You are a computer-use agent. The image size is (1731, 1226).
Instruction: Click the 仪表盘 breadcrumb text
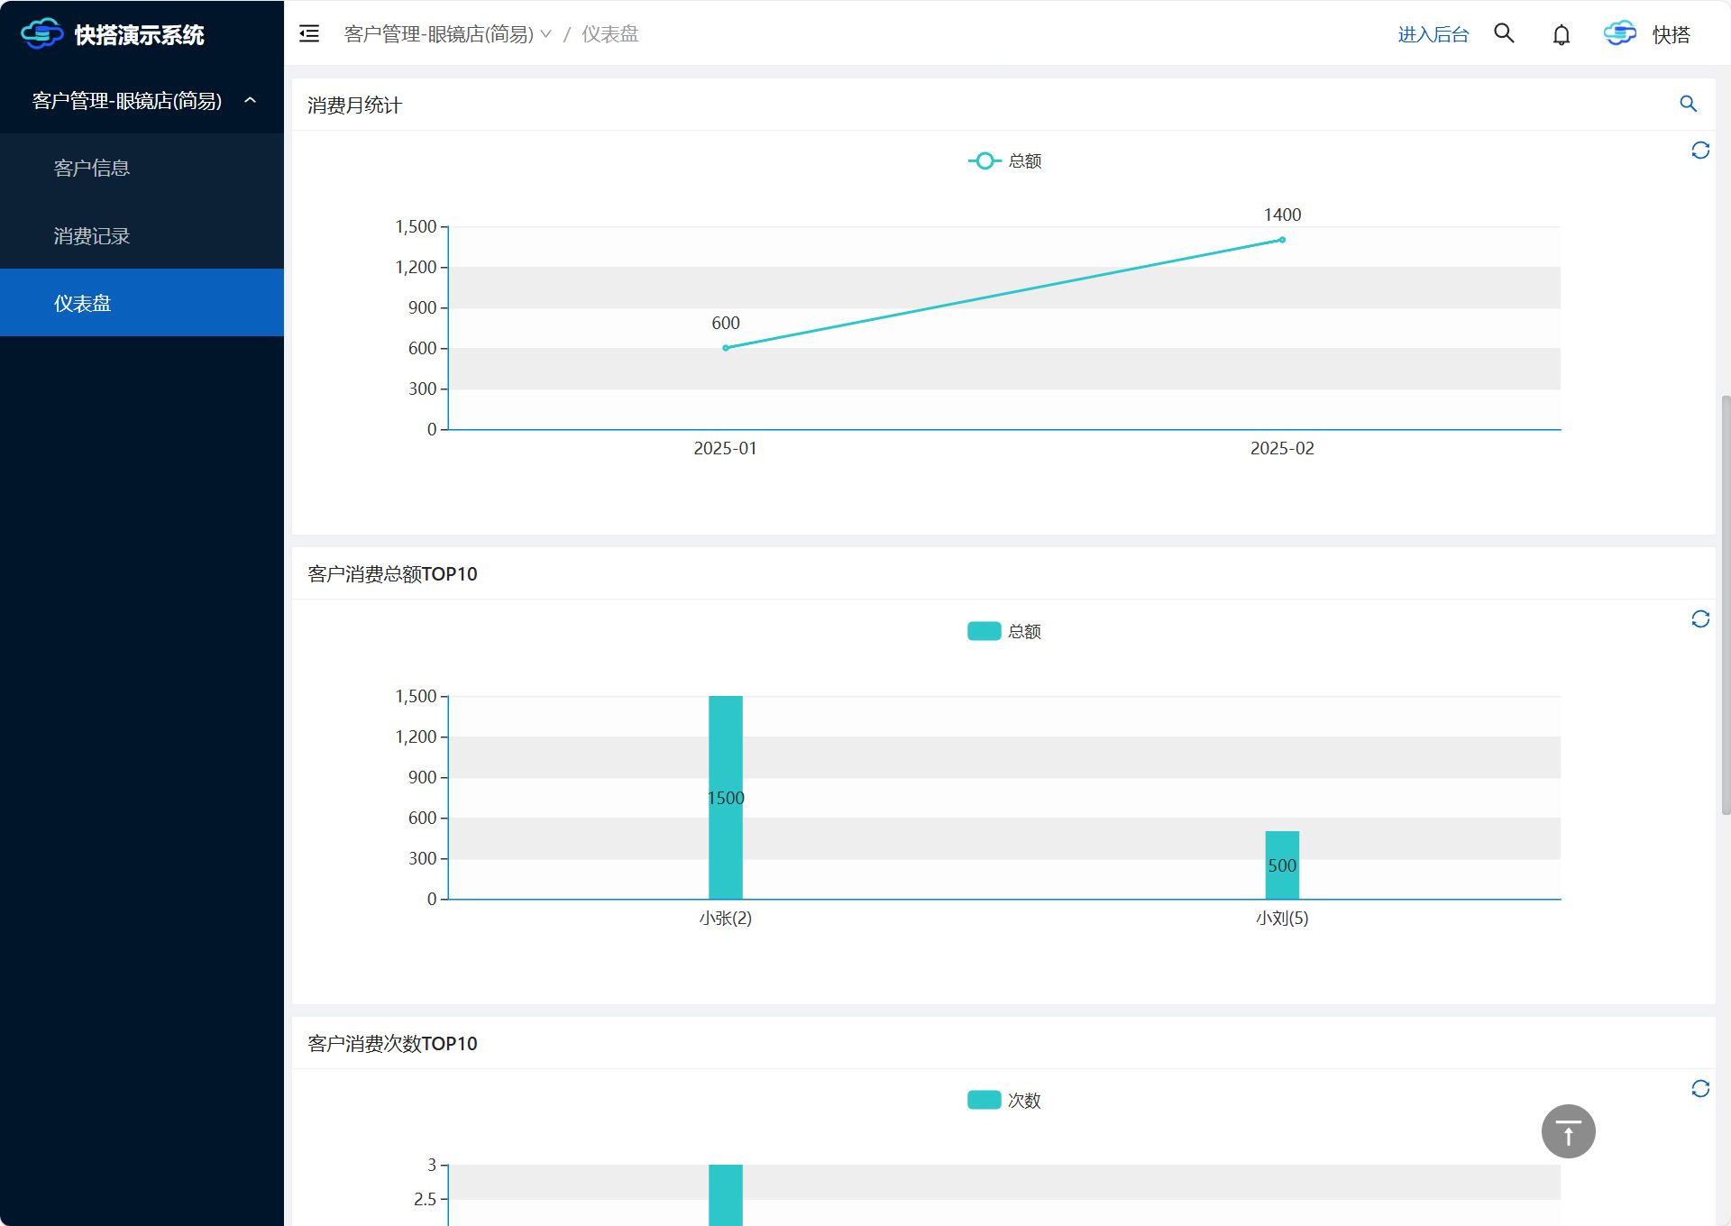point(610,34)
